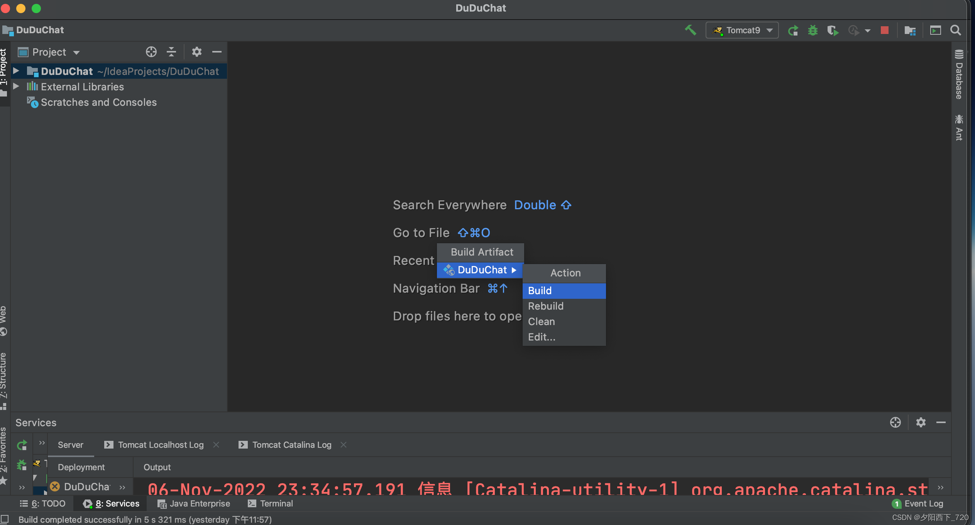Open the Event Log tool window
975x525 pixels.
tap(918, 503)
